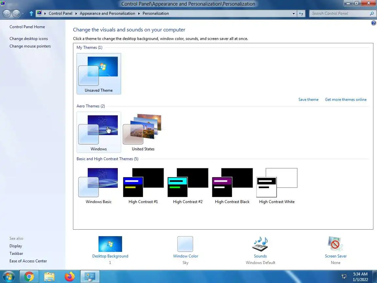377x283 pixels.
Task: Select High Contrast White theme
Action: pyautogui.click(x=277, y=186)
